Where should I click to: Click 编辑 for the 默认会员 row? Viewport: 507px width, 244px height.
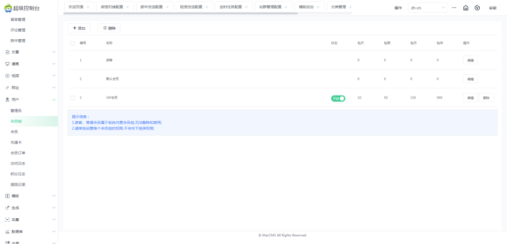pos(470,79)
